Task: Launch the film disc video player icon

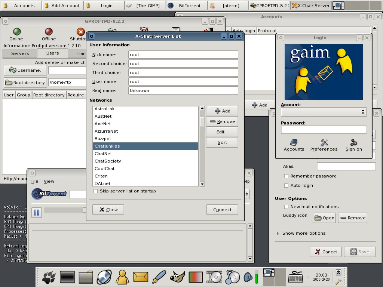Action: click(214, 277)
